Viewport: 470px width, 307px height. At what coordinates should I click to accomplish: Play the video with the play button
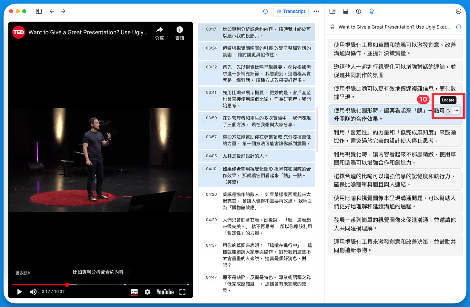[19, 292]
